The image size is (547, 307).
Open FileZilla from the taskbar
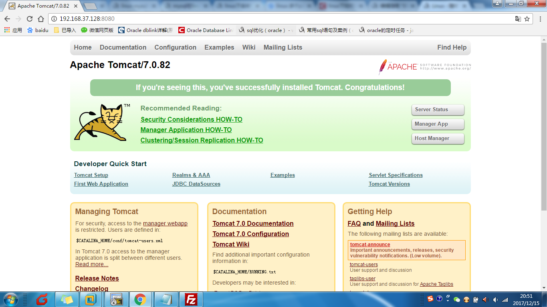point(191,299)
